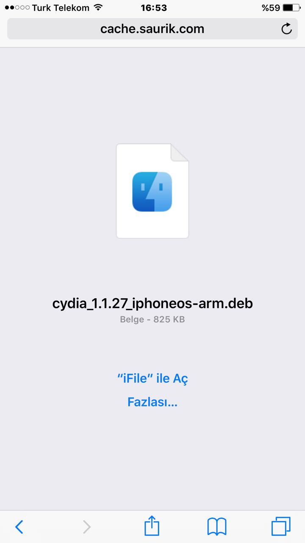The height and width of the screenshot is (543, 305).
Task: Tap the 16:53 clock in status bar
Action: [154, 8]
